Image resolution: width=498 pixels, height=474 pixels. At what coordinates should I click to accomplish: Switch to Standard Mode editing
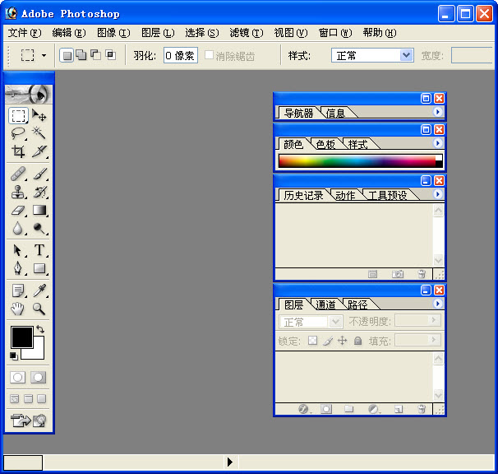click(x=18, y=377)
